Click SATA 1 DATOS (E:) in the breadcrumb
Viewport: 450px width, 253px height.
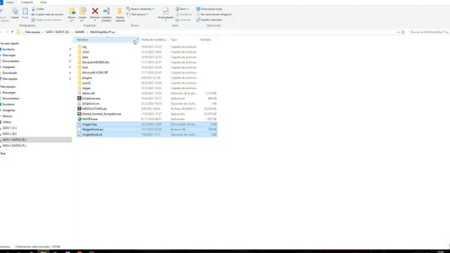[x=58, y=32]
